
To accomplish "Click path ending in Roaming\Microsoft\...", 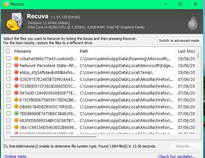I will pyautogui.click(x=125, y=59).
